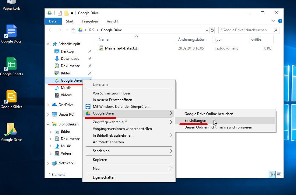Select Dokumente in Schnellzugriff

(x=70, y=66)
